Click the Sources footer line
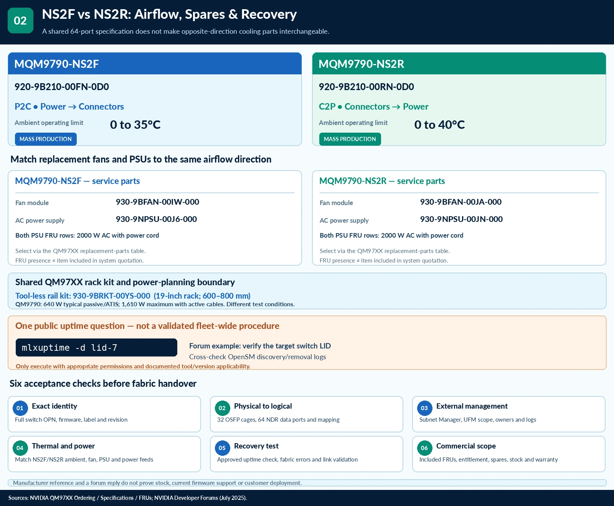This screenshot has height=506, width=614. 128,498
